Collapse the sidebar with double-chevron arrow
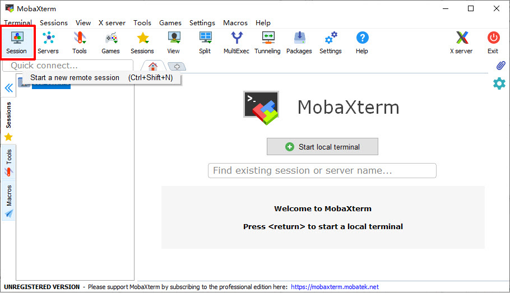This screenshot has height=293, width=510. click(9, 88)
